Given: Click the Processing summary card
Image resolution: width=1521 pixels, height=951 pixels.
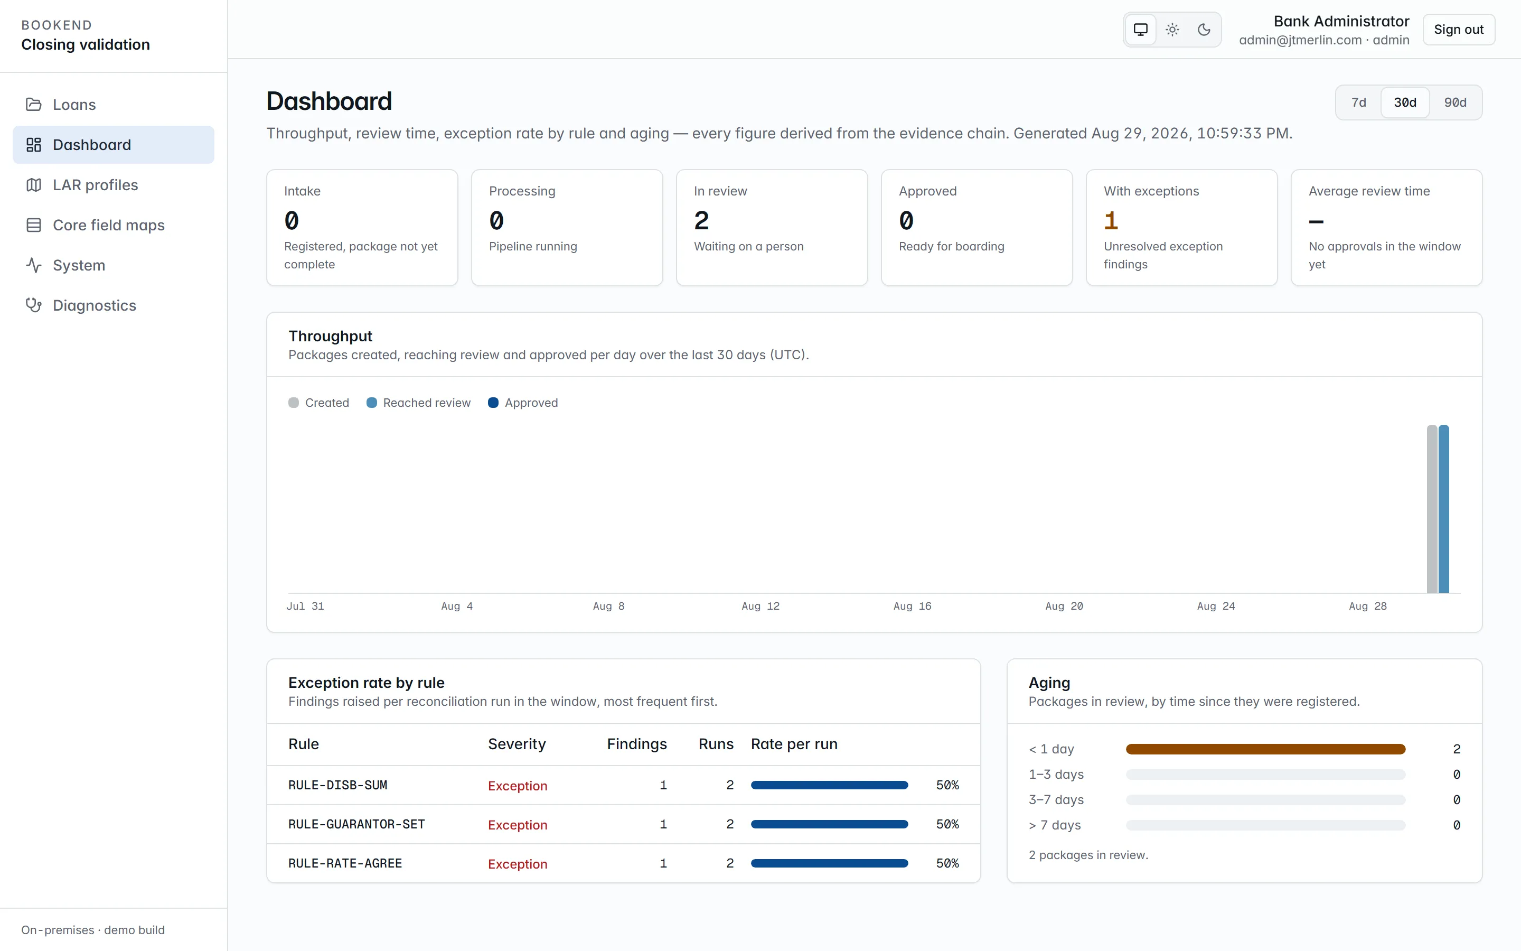Looking at the screenshot, I should click(x=567, y=228).
